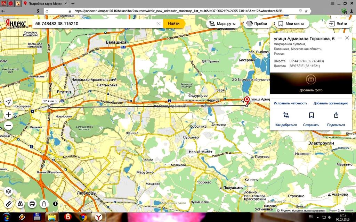356x222 pixels.
Task: Print the map using the printer icon
Action: coord(32,204)
